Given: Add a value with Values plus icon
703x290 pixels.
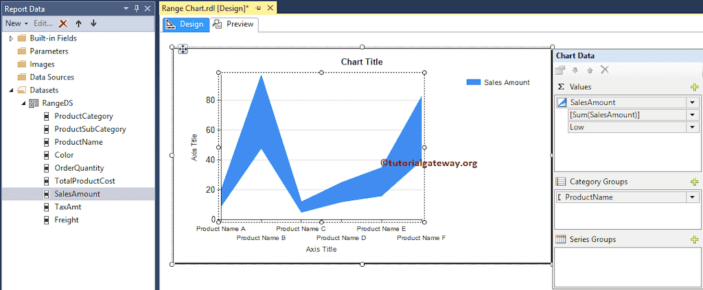Looking at the screenshot, I should [x=695, y=87].
